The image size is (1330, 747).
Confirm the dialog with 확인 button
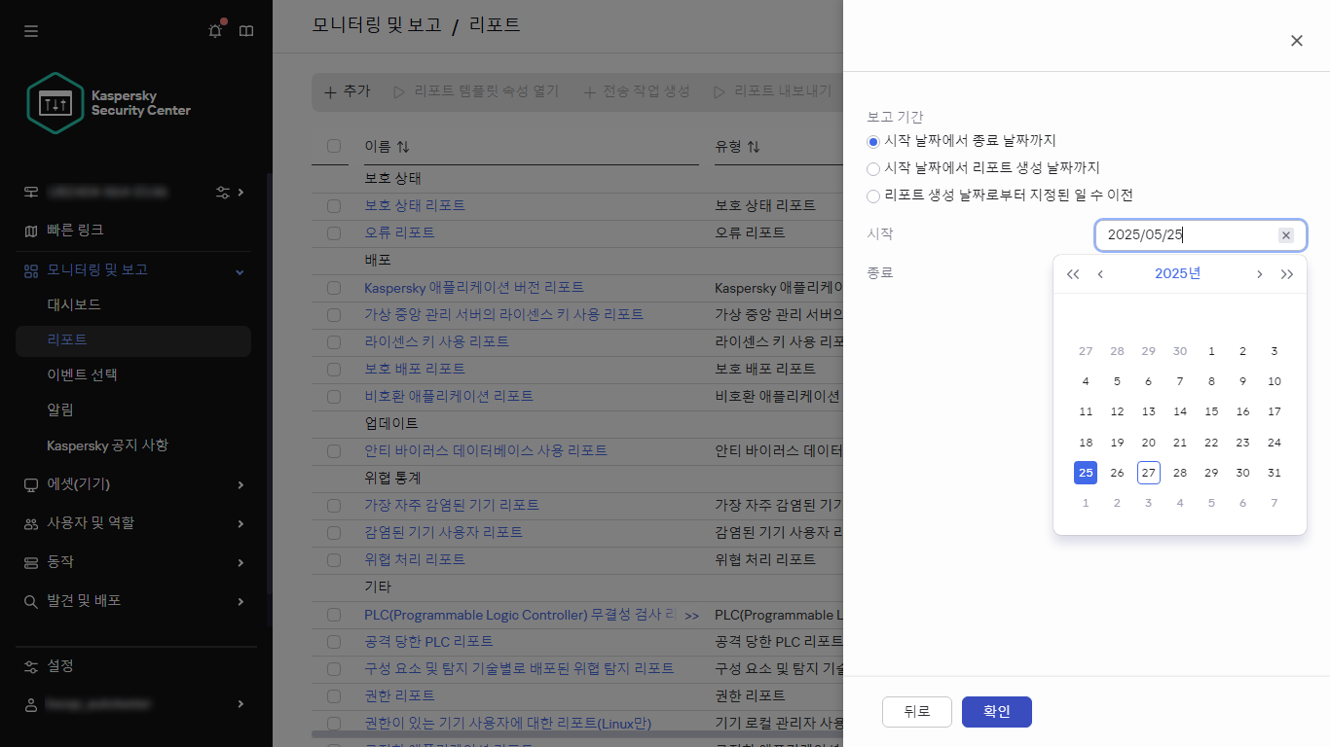996,711
